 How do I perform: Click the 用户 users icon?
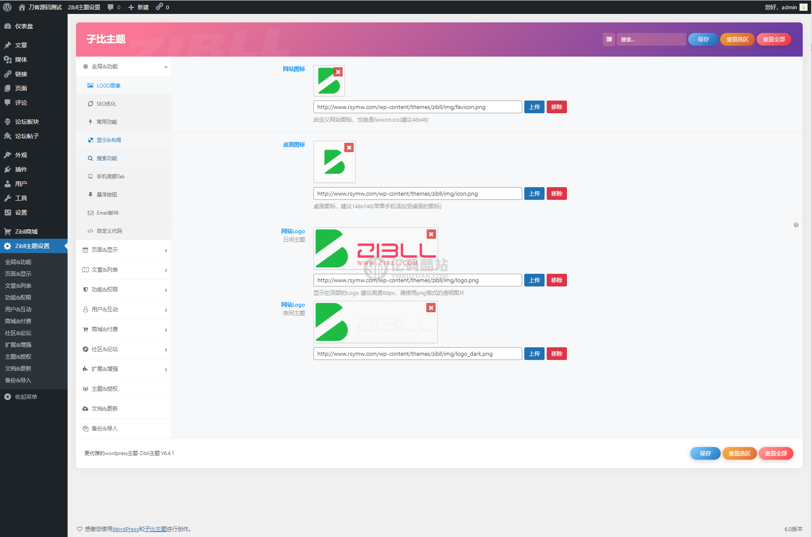pos(9,183)
